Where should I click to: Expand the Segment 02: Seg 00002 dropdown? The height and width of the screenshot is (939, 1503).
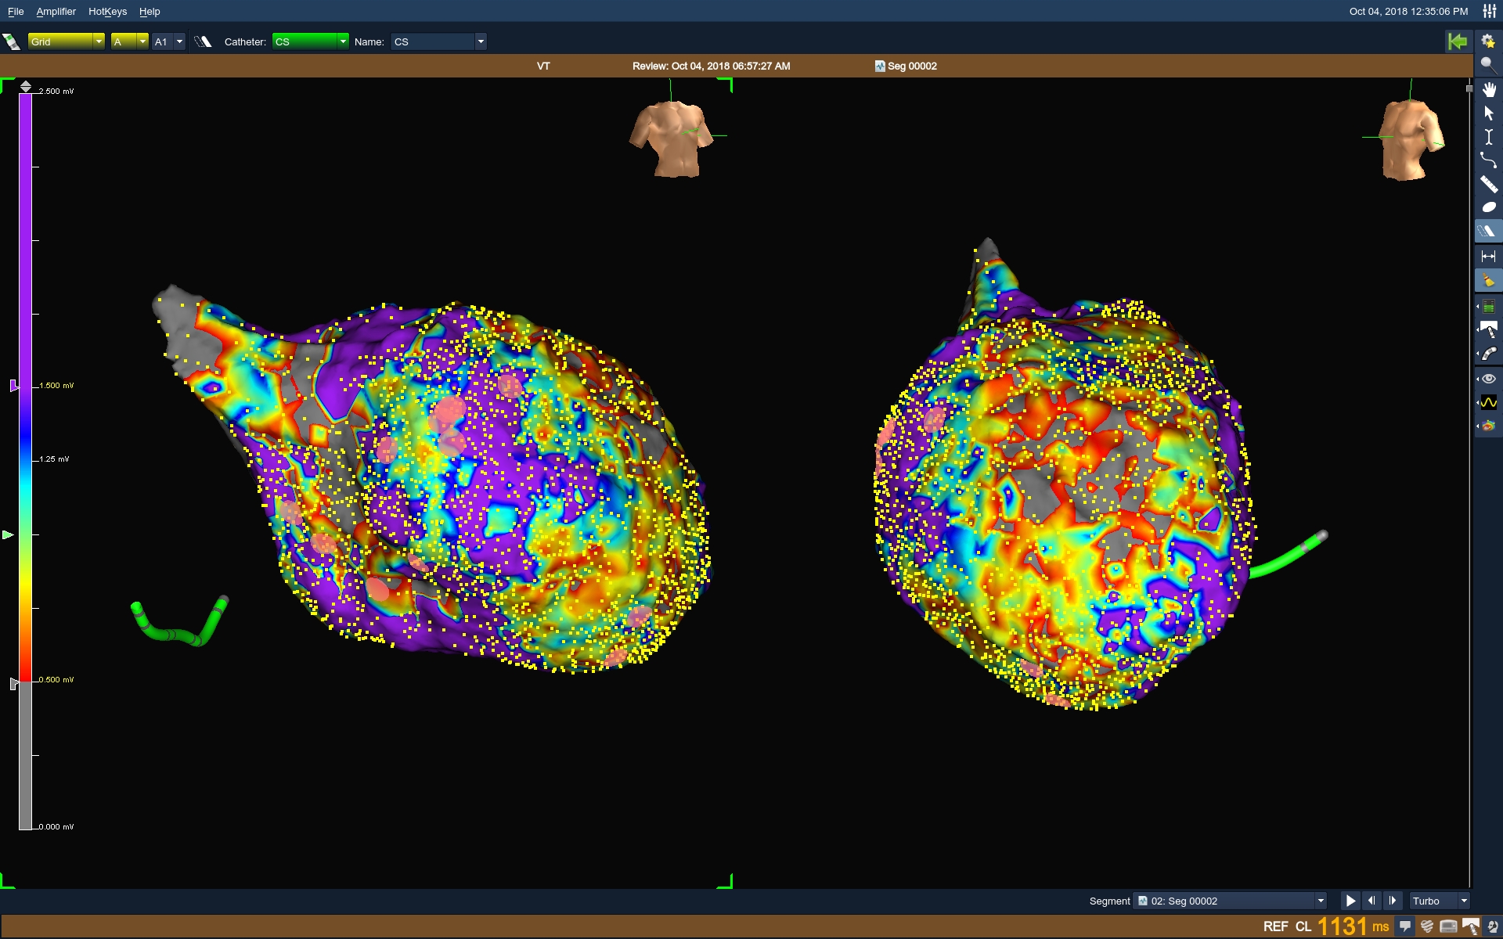pos(1320,901)
